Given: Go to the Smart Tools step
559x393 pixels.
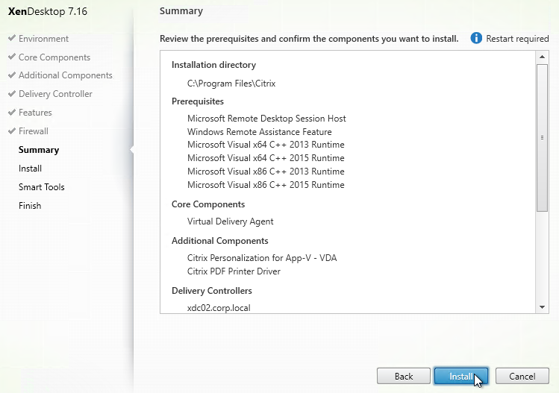Looking at the screenshot, I should [41, 187].
